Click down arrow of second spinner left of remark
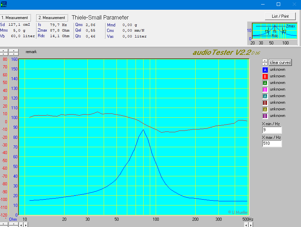The width and height of the screenshot is (301, 227). pyautogui.click(x=14, y=54)
